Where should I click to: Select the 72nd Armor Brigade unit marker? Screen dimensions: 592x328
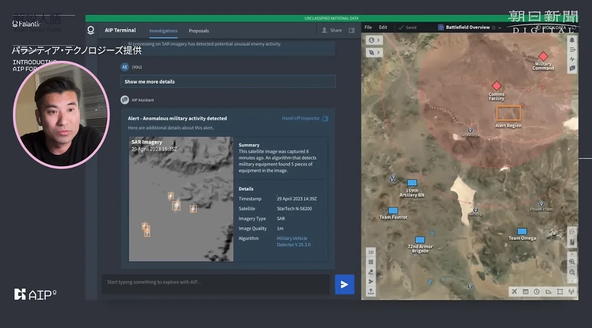[x=420, y=240]
